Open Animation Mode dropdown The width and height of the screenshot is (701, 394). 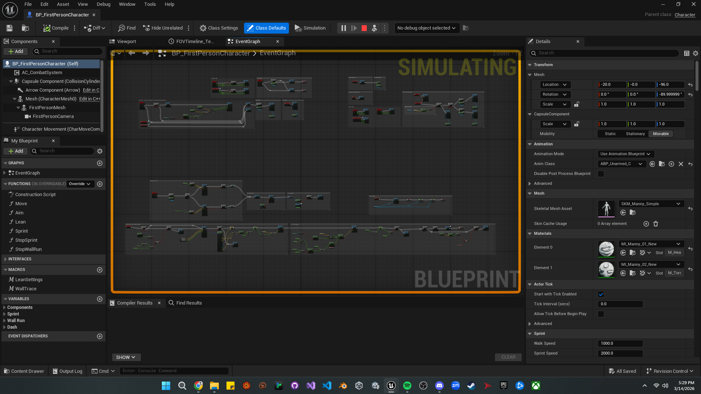[625, 154]
